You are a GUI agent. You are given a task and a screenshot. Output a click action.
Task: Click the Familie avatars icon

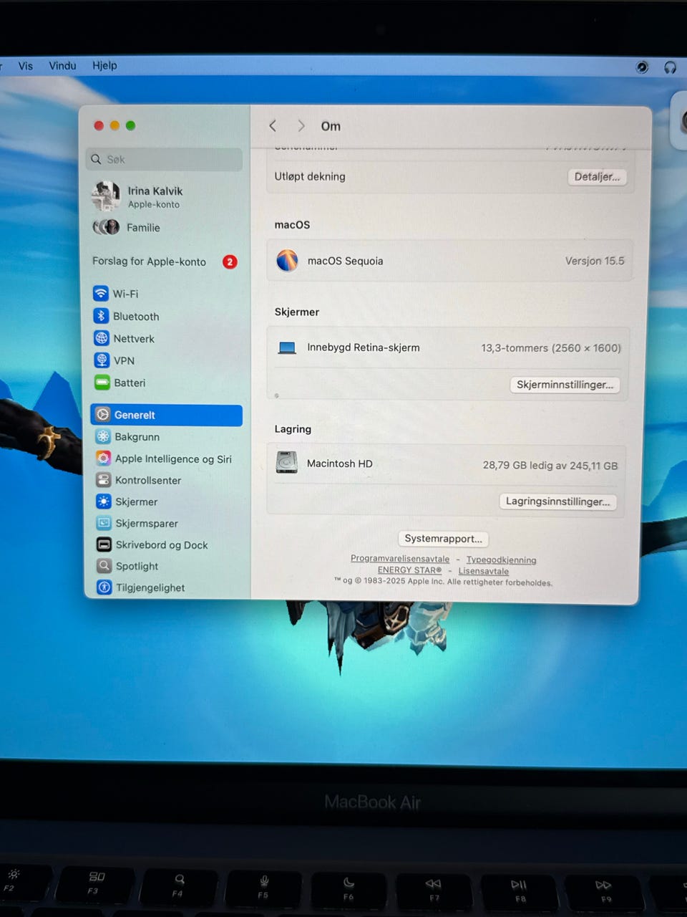click(107, 227)
